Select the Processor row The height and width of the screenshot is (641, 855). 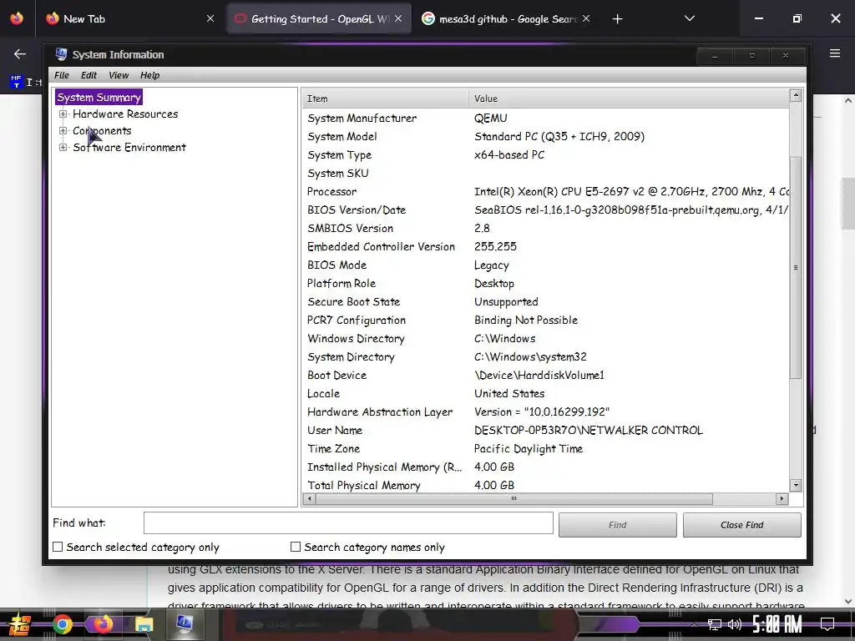(x=545, y=191)
